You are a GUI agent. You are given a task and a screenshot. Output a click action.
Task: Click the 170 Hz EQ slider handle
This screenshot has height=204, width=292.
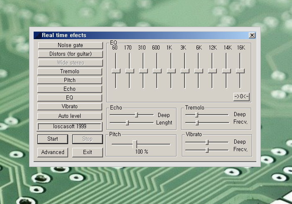tap(130, 71)
